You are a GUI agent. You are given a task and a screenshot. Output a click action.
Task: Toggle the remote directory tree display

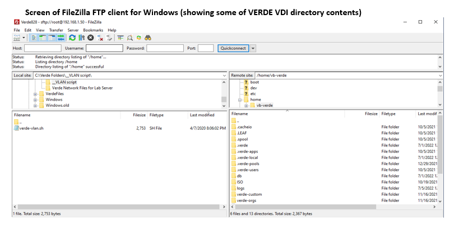[52, 37]
